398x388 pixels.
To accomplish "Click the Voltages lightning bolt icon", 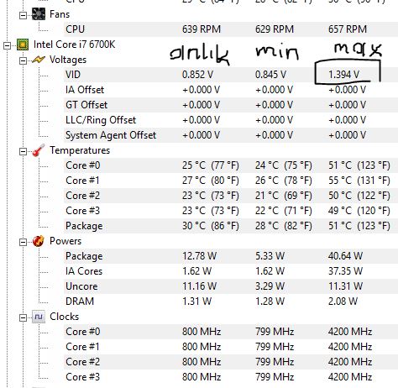I will tap(39, 60).
